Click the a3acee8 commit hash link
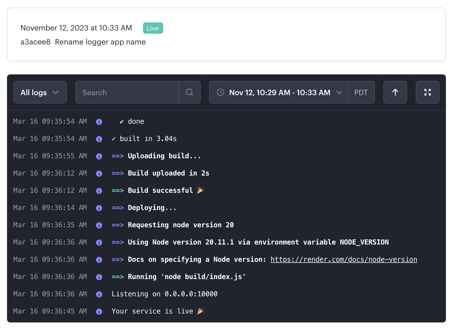 (x=35, y=42)
